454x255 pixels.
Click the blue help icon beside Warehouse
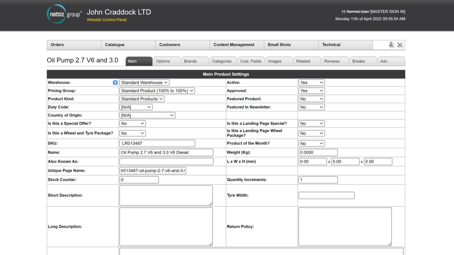(115, 83)
